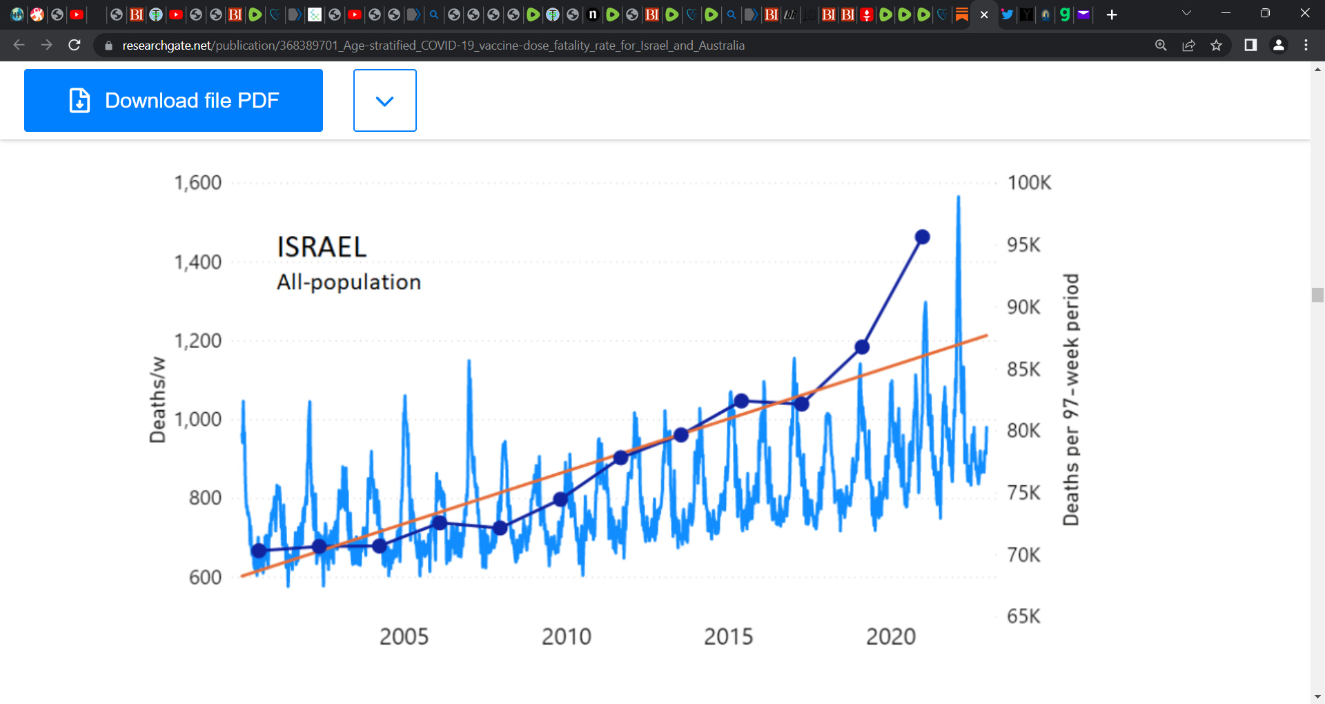Switch to the first YouTube tab

click(x=77, y=14)
